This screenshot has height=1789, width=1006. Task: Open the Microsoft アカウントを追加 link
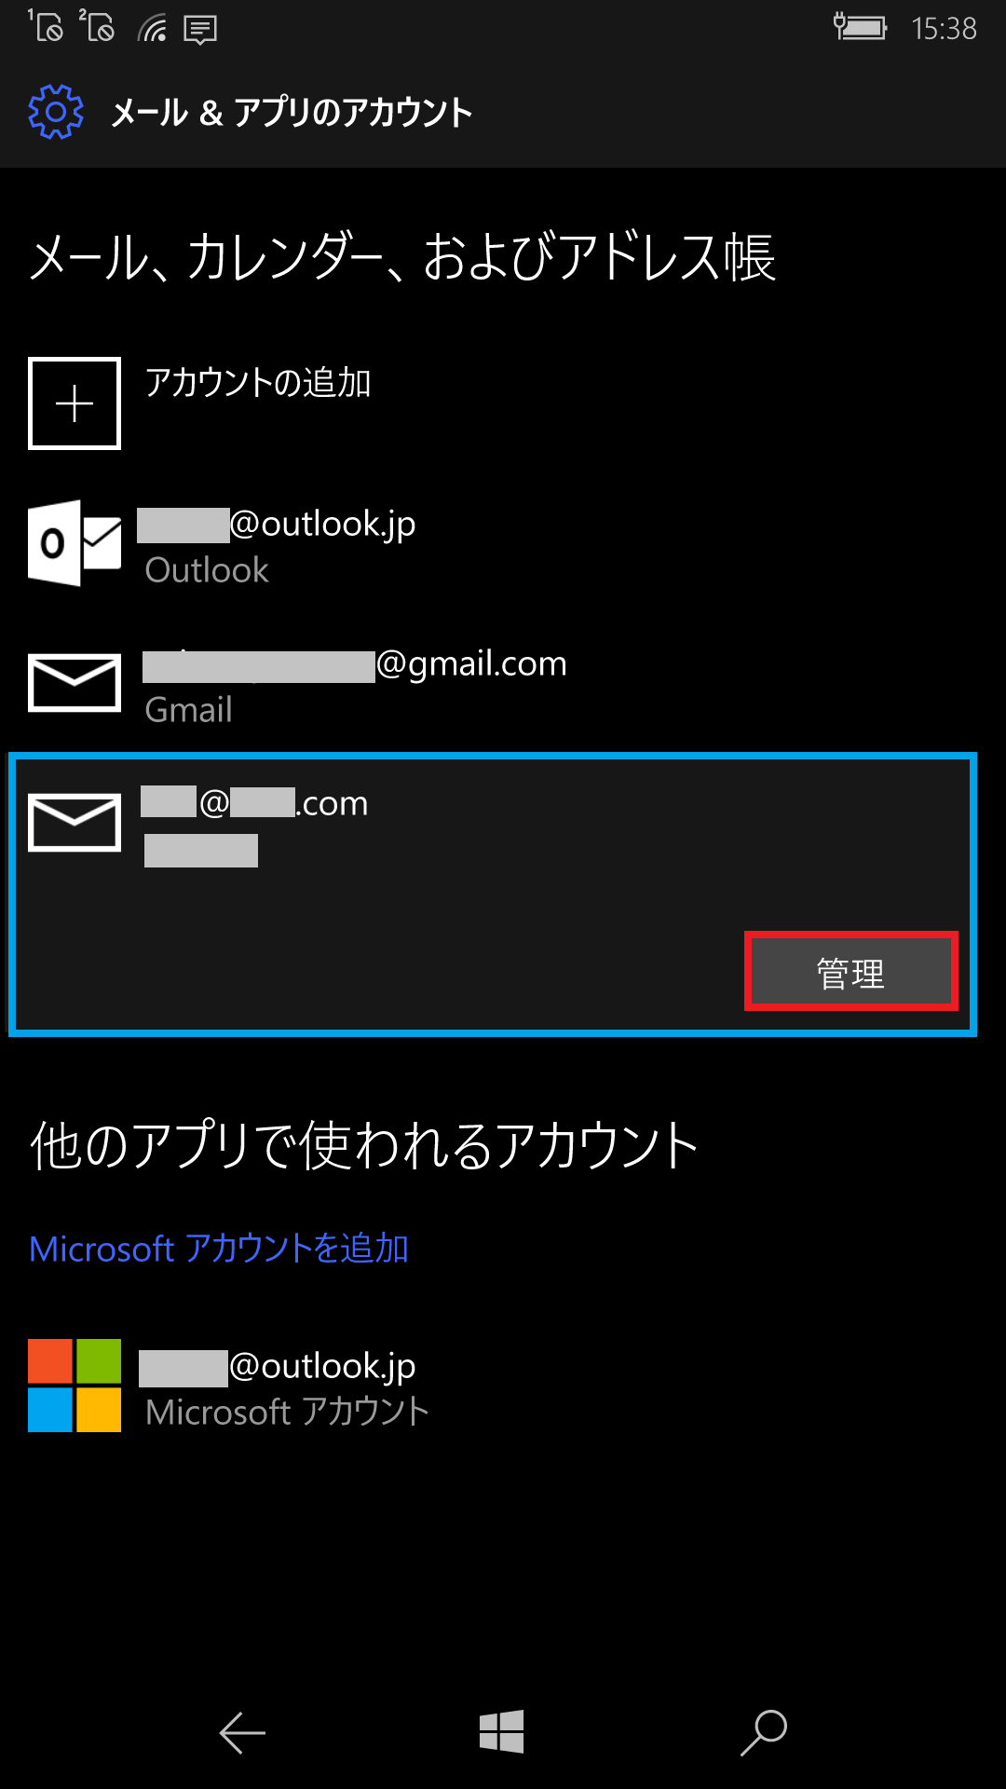[x=219, y=1249]
